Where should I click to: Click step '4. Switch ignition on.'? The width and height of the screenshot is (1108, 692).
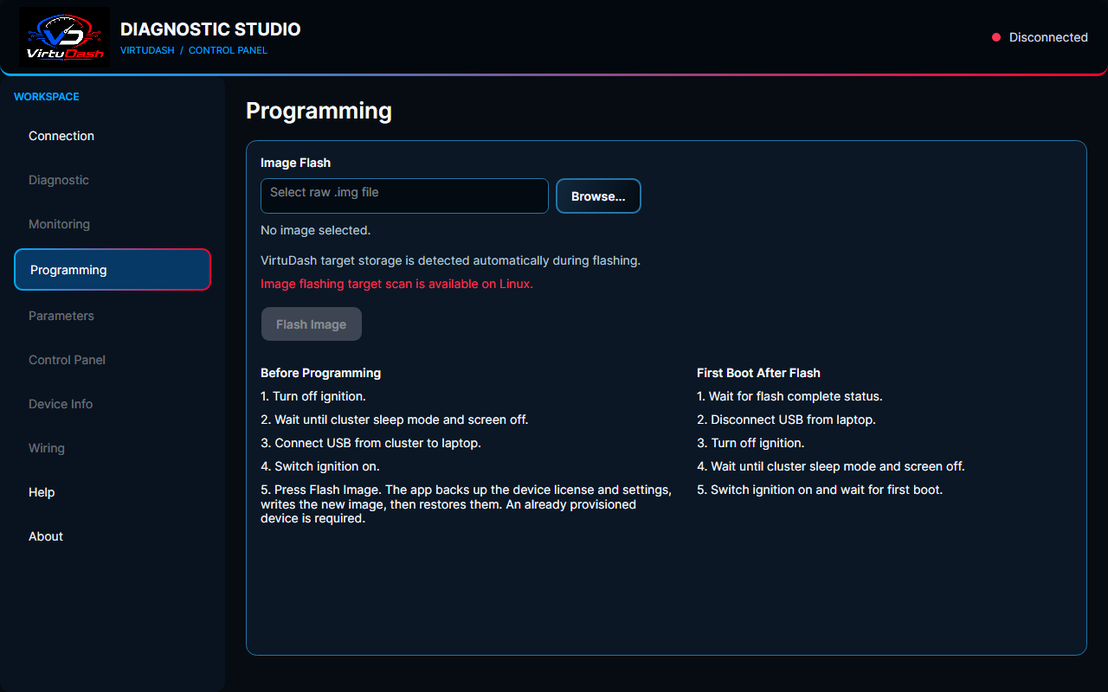[320, 466]
